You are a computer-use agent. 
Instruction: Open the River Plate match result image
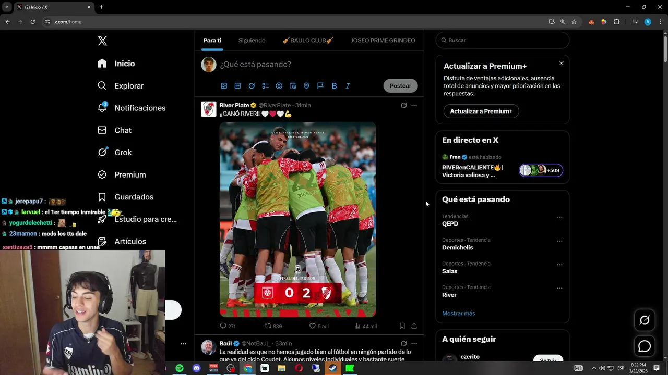point(297,219)
